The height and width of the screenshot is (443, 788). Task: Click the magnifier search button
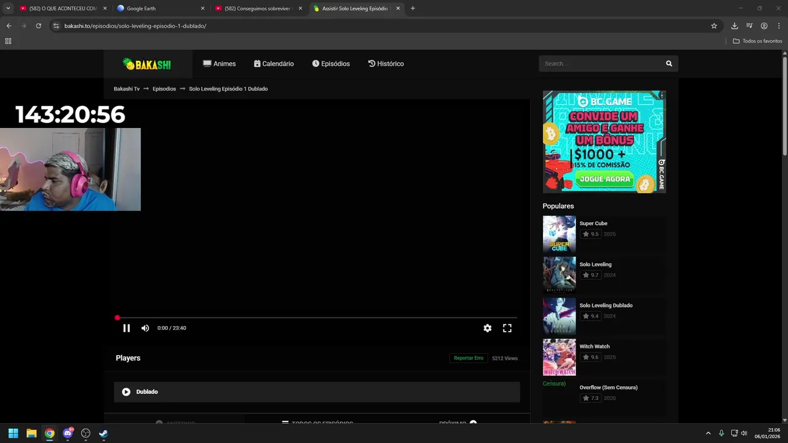click(669, 63)
